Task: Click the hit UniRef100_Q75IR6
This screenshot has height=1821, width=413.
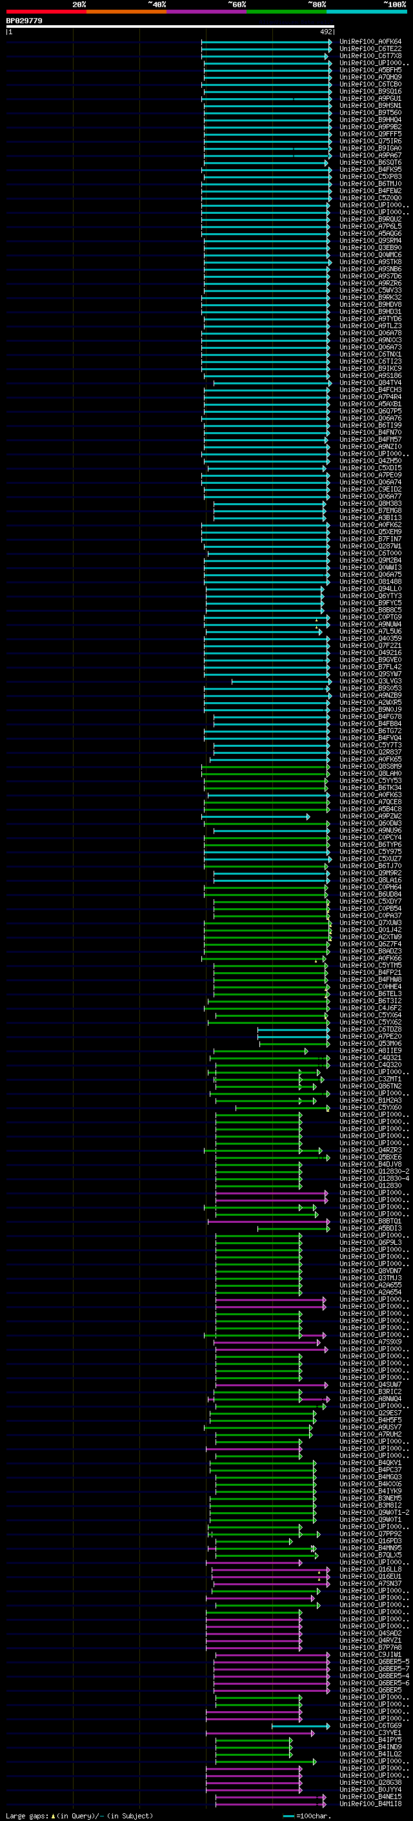Action: (x=370, y=141)
